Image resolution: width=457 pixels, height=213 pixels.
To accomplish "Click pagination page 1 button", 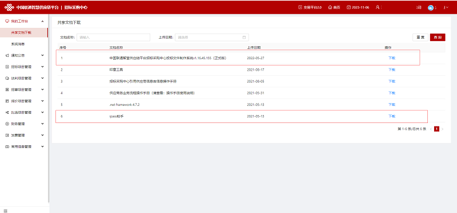I will (x=436, y=129).
